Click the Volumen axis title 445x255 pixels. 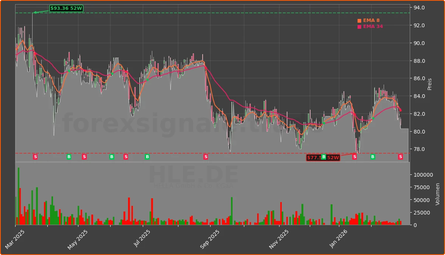(x=437, y=194)
